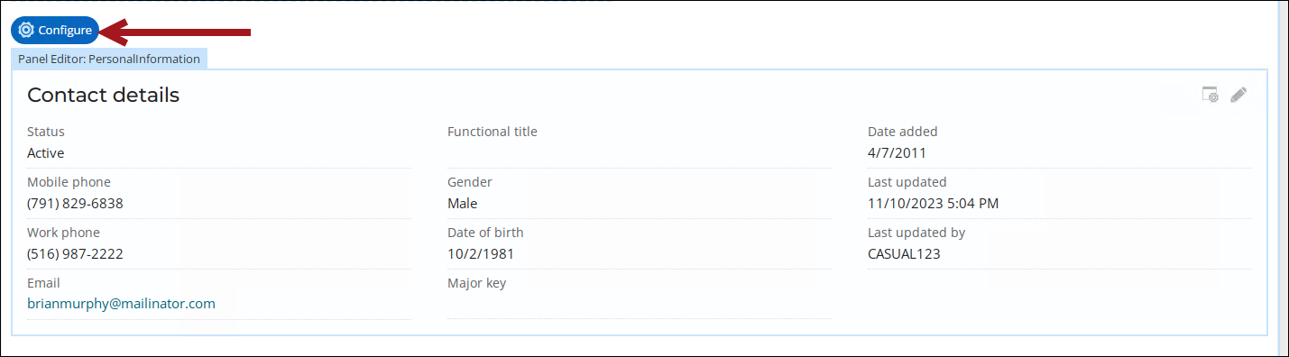Click the CASUAL123 last updated by value
This screenshot has height=357, width=1289.
point(904,254)
